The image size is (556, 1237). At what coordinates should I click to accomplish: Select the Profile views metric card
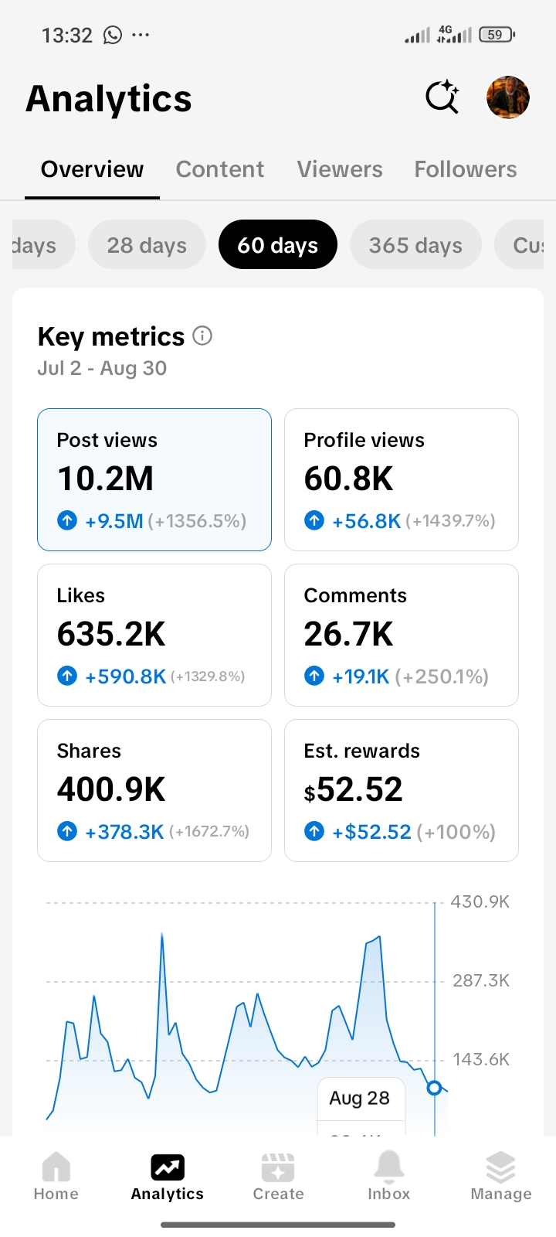(x=402, y=479)
